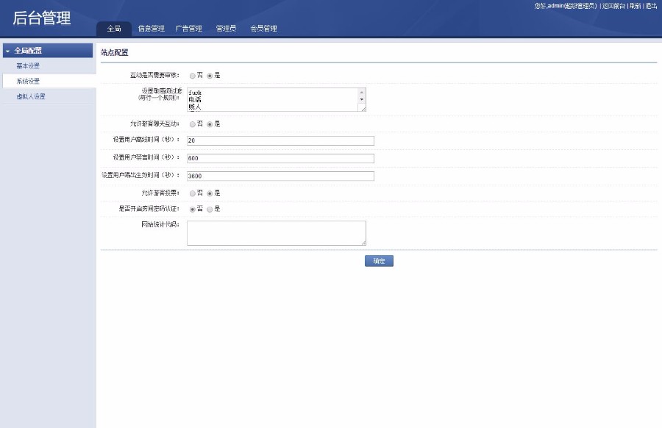Select the 管理员 tab
Screen dimensions: 662x428
click(x=223, y=28)
